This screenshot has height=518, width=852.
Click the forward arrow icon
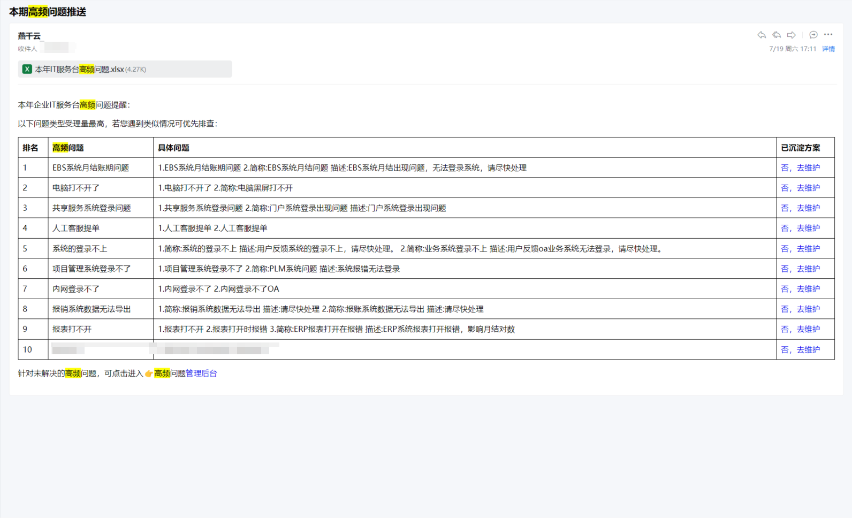point(792,35)
